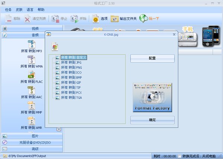Image resolution: width=223 pixels, height=159 pixels.
Task: Click the 玩一下 globe icon
Action: 143,19
